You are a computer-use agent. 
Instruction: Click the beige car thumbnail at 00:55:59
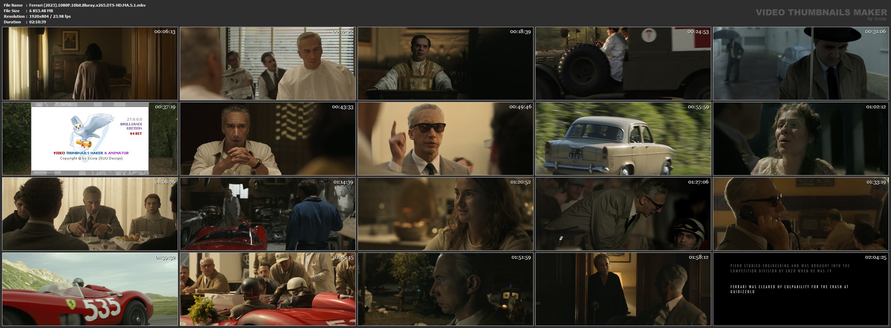(x=623, y=139)
